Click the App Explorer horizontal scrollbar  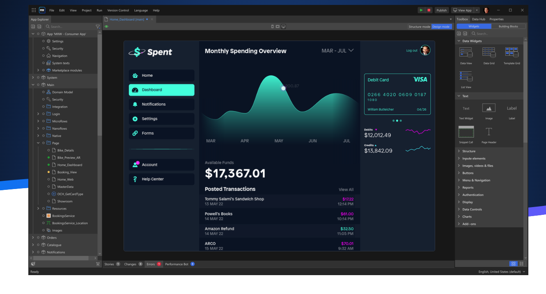point(61,258)
